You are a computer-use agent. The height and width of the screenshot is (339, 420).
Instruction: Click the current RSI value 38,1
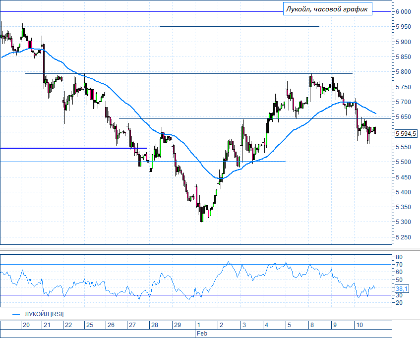click(402, 288)
